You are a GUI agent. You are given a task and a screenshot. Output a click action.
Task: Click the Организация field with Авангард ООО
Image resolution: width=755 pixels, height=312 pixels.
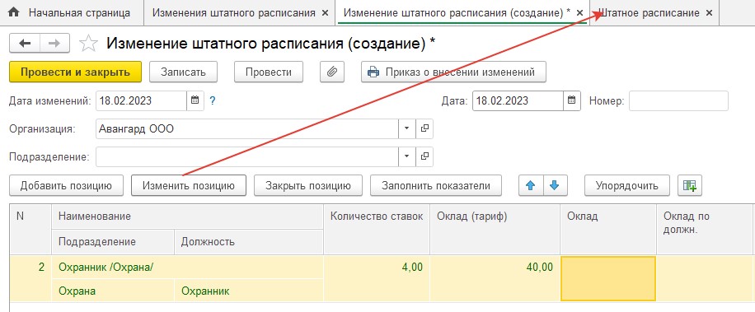pyautogui.click(x=247, y=128)
